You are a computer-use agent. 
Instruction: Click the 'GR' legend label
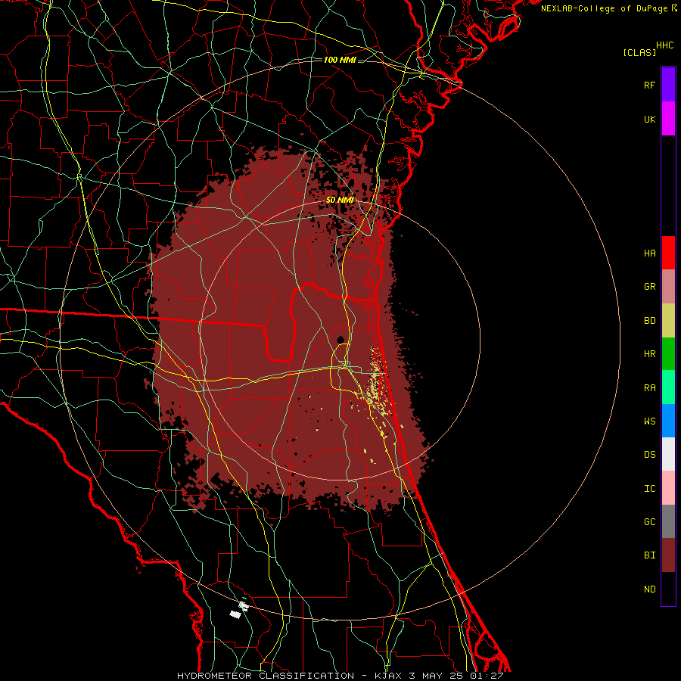click(x=649, y=287)
